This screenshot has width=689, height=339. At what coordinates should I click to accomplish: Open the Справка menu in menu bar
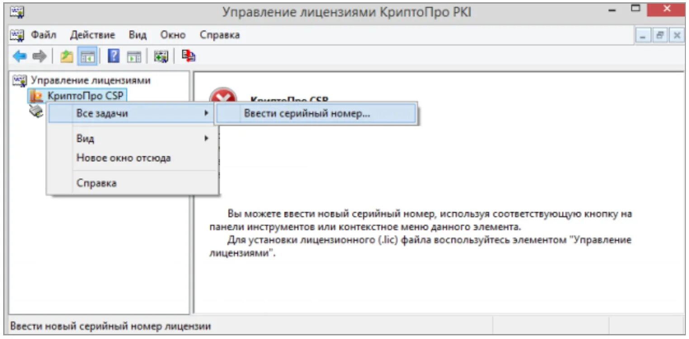point(220,35)
